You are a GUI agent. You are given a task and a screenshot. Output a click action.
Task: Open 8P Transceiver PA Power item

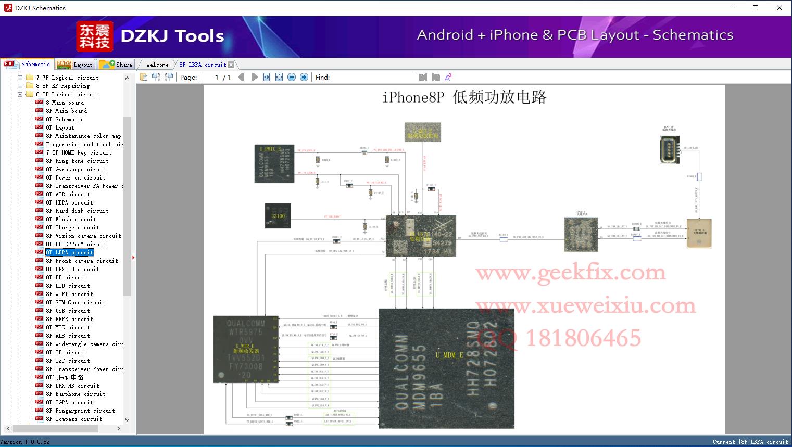click(x=84, y=186)
